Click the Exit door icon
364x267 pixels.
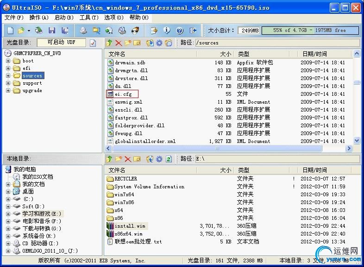tap(193, 31)
